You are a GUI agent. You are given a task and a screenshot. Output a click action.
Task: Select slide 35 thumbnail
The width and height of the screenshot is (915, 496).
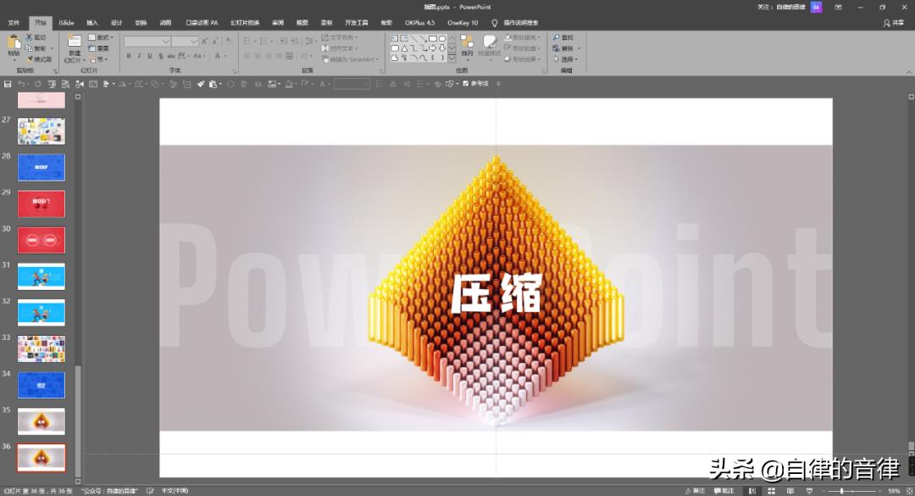pyautogui.click(x=42, y=421)
